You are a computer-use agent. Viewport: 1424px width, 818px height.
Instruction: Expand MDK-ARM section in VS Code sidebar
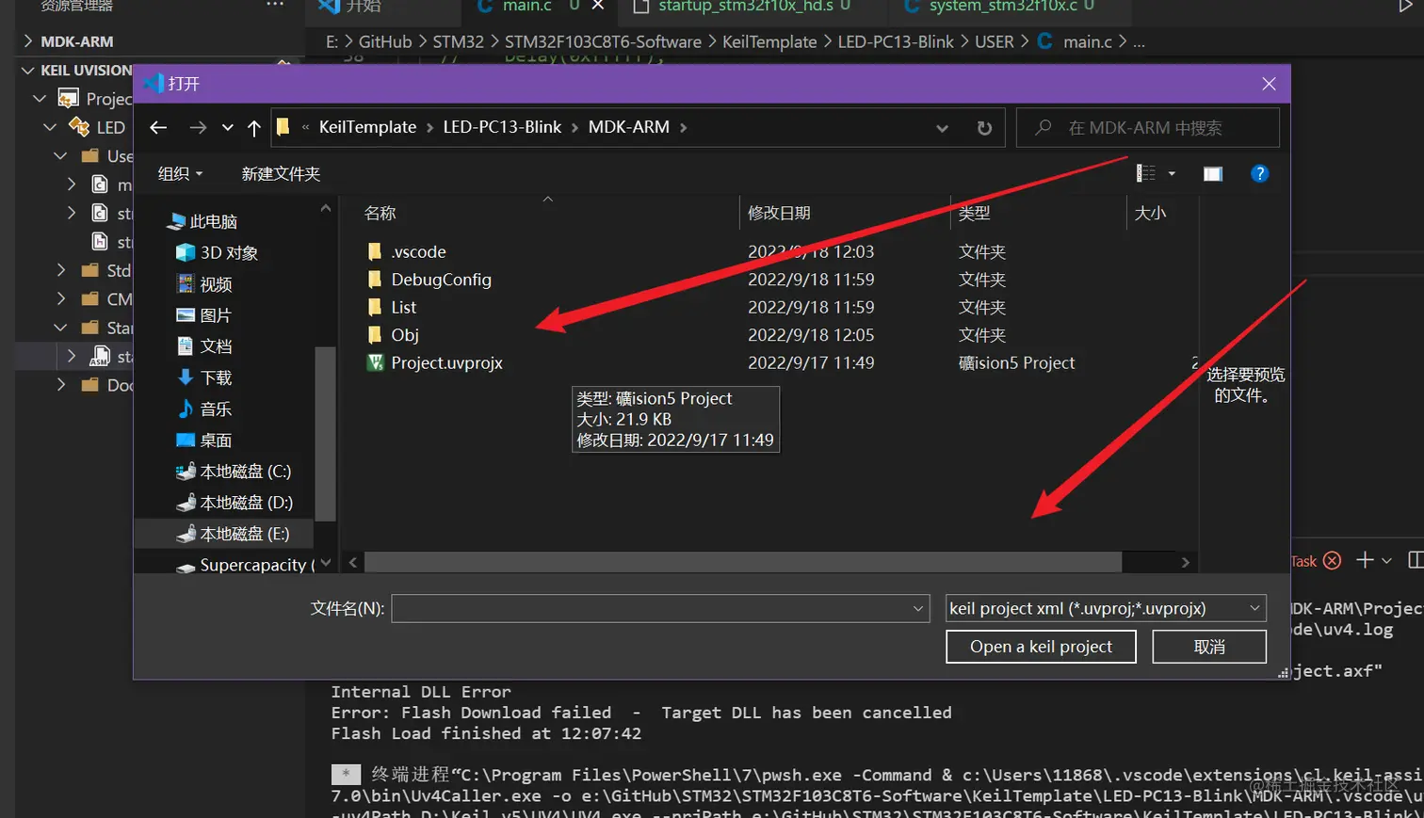76,41
